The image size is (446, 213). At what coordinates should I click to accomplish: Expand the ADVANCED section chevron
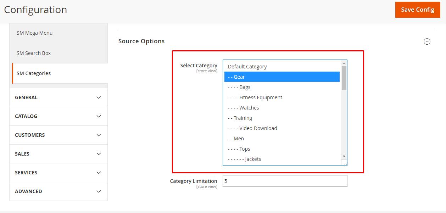point(99,191)
